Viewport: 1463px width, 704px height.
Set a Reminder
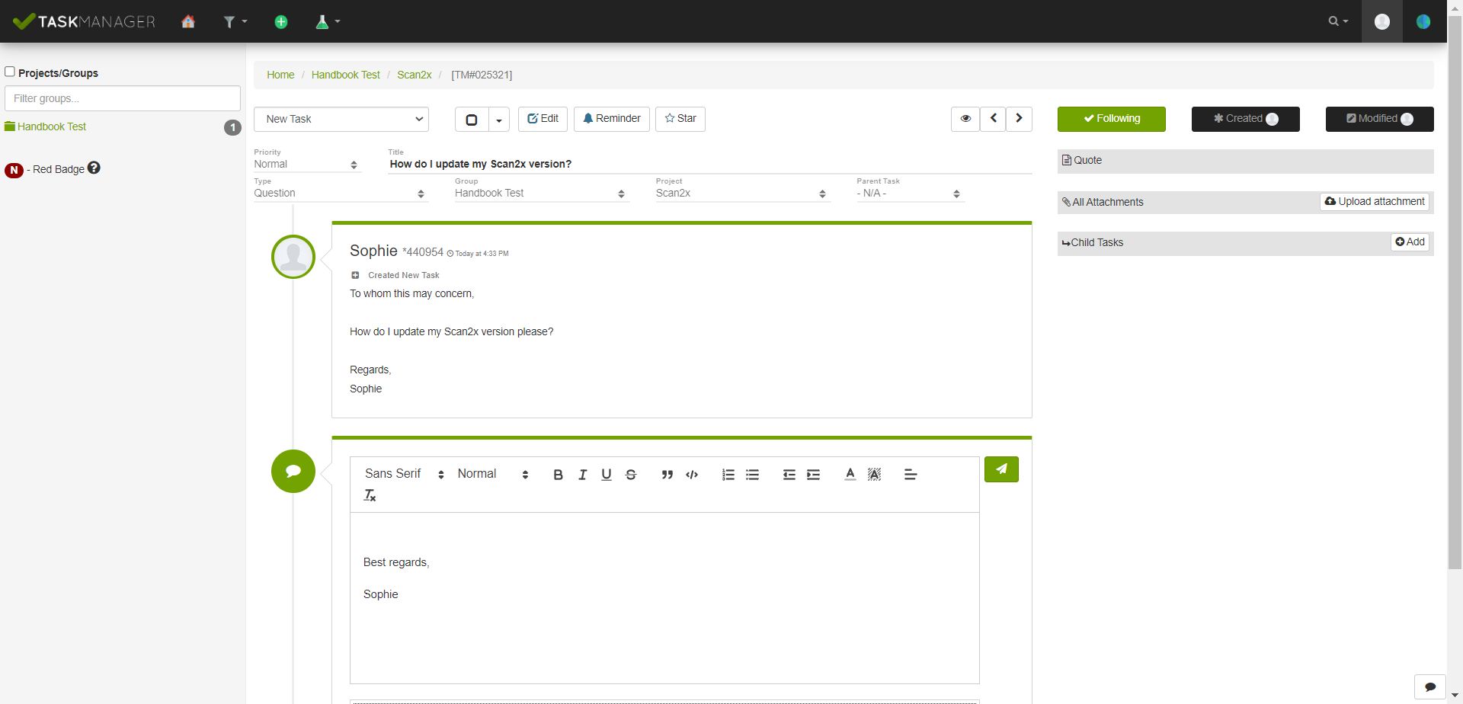(x=612, y=119)
